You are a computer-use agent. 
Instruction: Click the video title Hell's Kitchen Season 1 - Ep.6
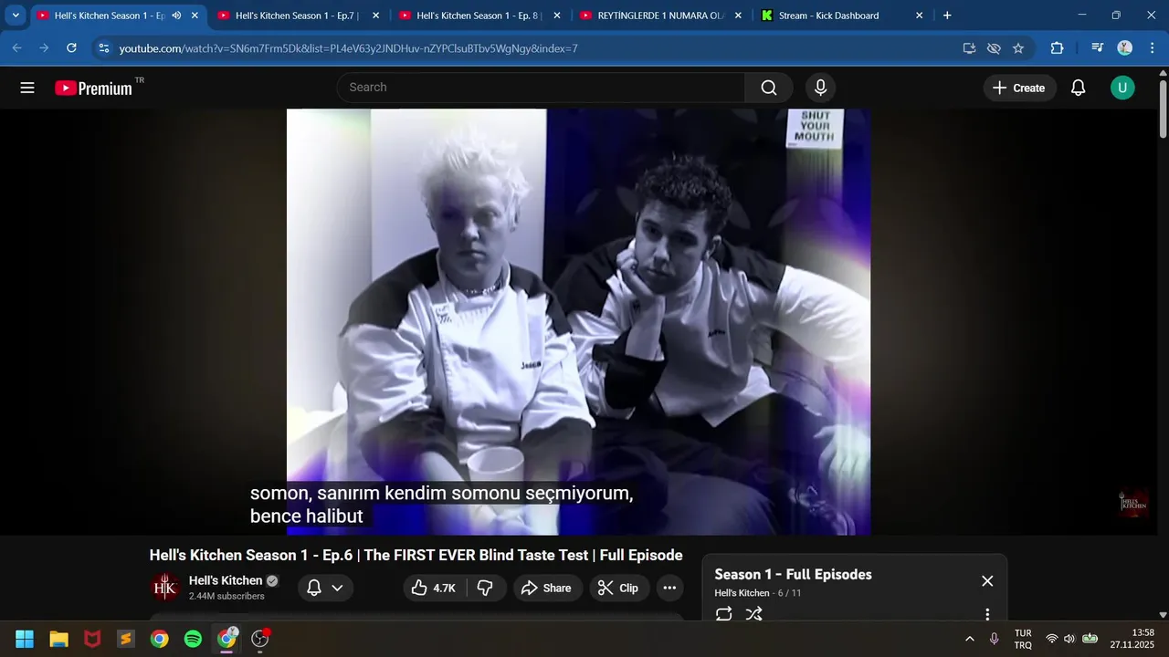(416, 555)
